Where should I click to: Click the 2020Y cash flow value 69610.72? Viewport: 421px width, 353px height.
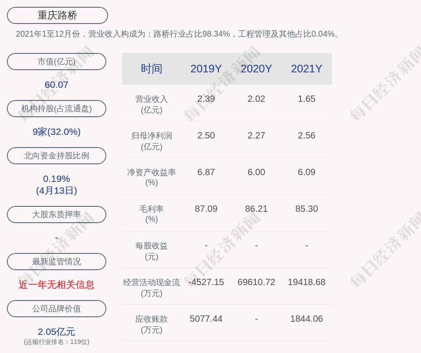[256, 282]
